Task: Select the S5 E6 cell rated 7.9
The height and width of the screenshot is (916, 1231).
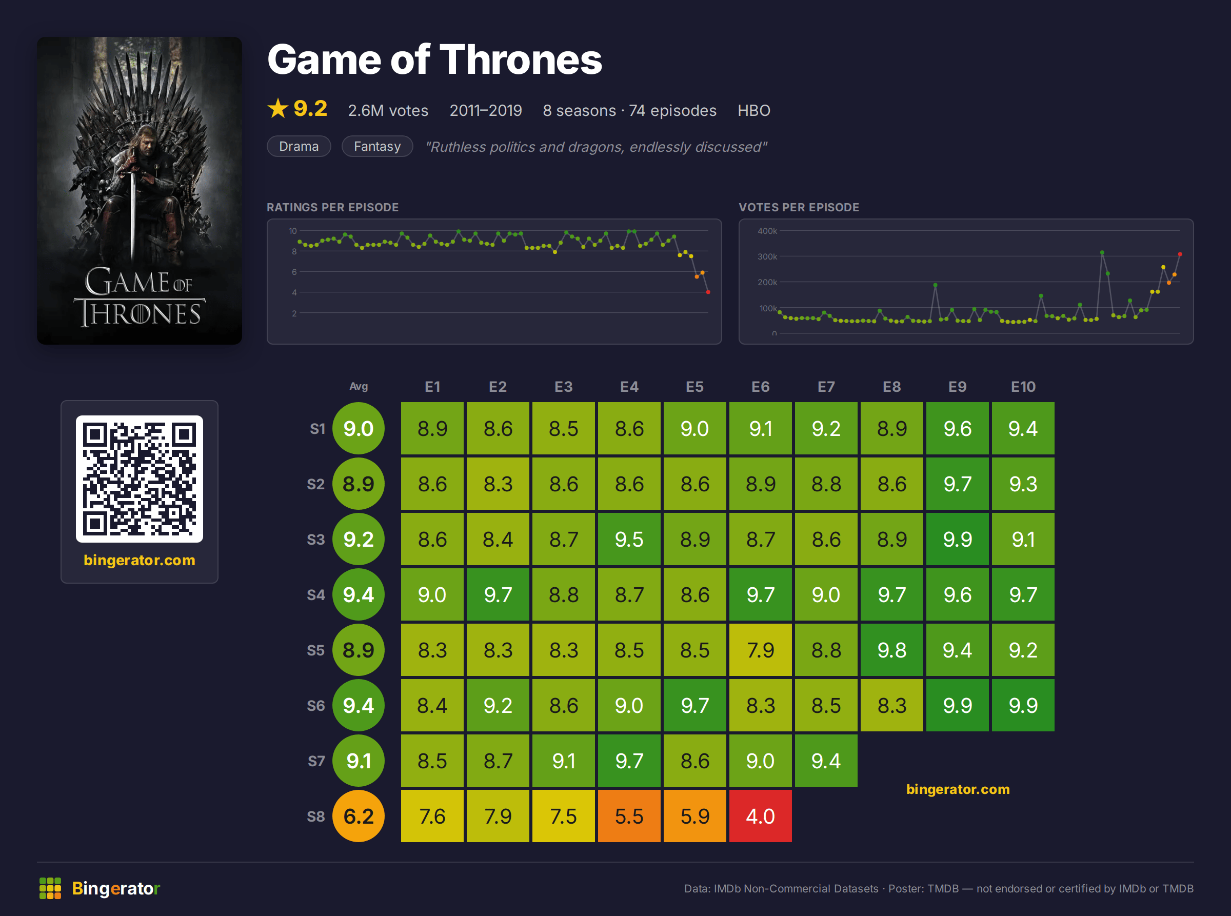Action: click(x=760, y=650)
